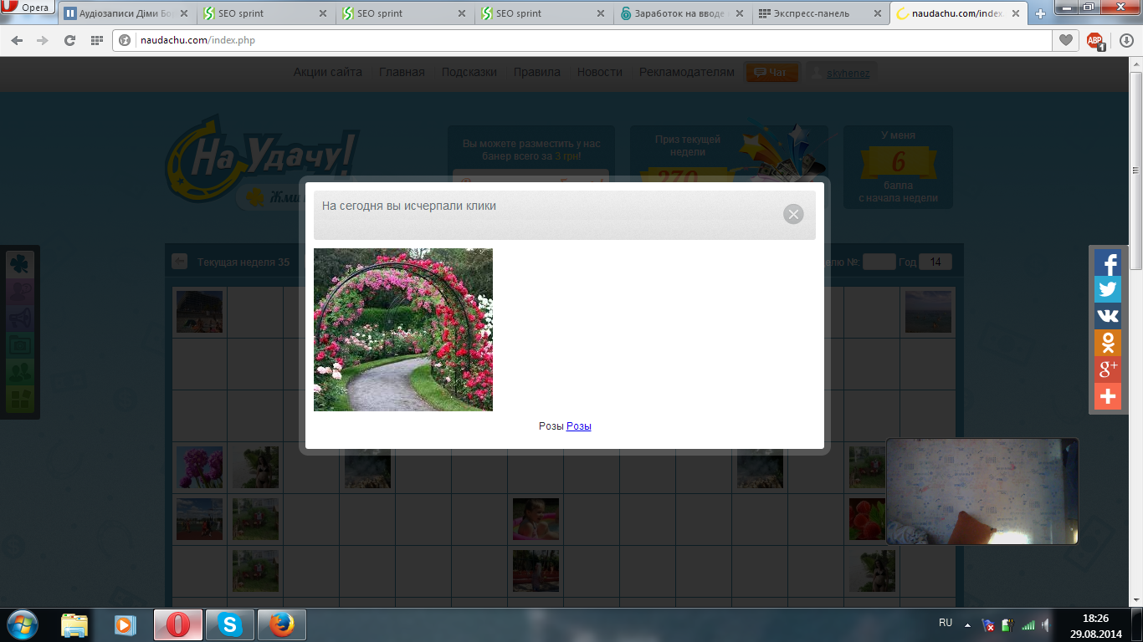This screenshot has width=1143, height=642.
Task: Open the orange Чат button
Action: [771, 73]
